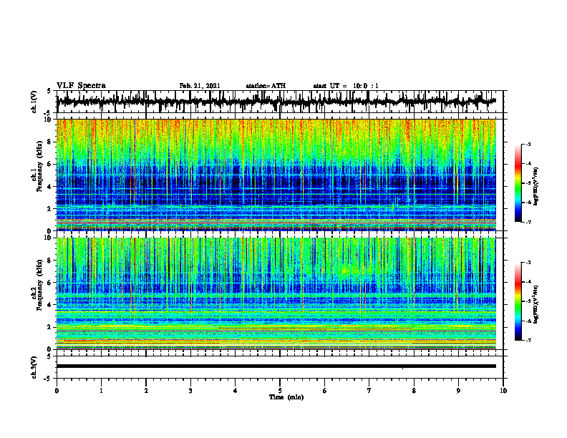
Task: Click the ch.2 color bar log(PSD) label
Action: [x=536, y=303]
